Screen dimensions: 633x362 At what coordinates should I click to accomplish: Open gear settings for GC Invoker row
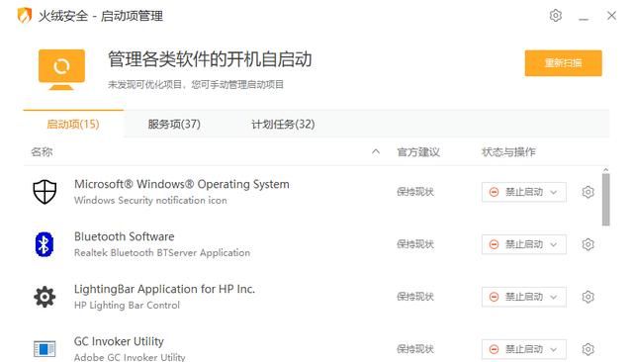pyautogui.click(x=588, y=349)
